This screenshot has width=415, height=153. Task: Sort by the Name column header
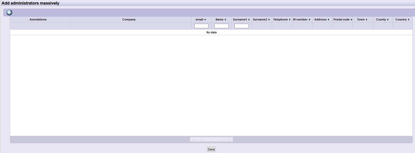(221, 19)
